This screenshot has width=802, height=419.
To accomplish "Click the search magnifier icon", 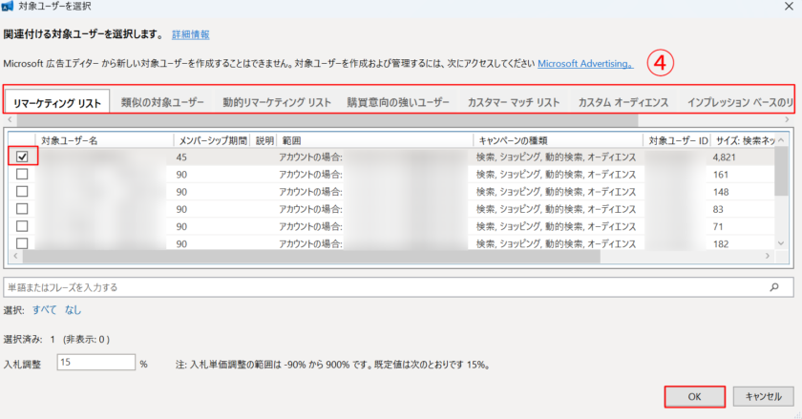I will [773, 286].
